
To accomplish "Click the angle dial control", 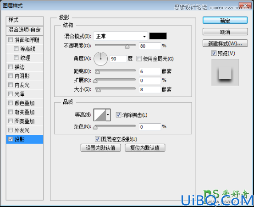I will click(x=100, y=59).
